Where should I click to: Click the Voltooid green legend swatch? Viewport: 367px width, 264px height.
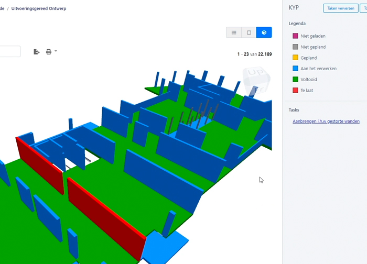(x=295, y=80)
